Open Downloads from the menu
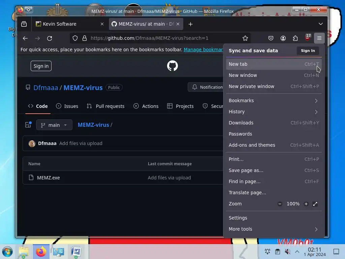 tap(274, 123)
